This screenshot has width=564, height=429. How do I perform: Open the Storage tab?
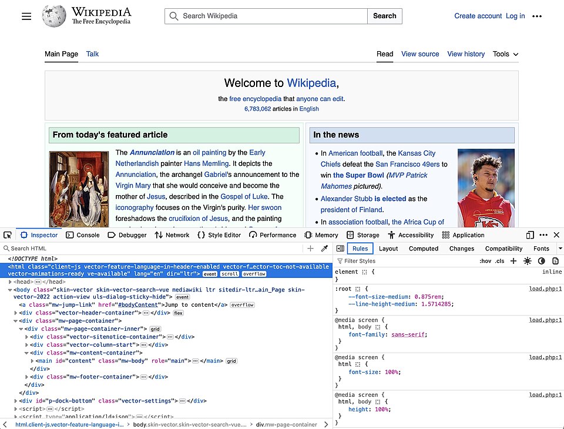(362, 235)
